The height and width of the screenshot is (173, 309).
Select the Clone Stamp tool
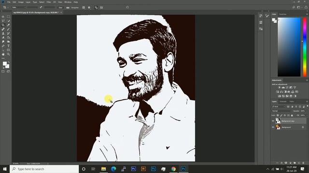(3, 33)
